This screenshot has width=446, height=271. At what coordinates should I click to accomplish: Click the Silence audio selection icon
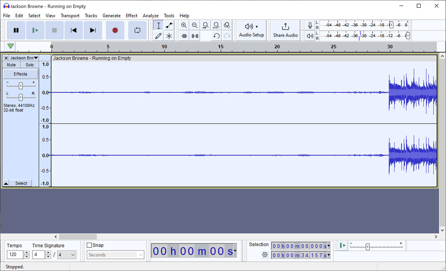(x=195, y=36)
